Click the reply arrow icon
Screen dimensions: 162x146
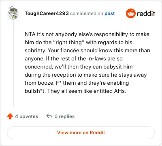49,116
